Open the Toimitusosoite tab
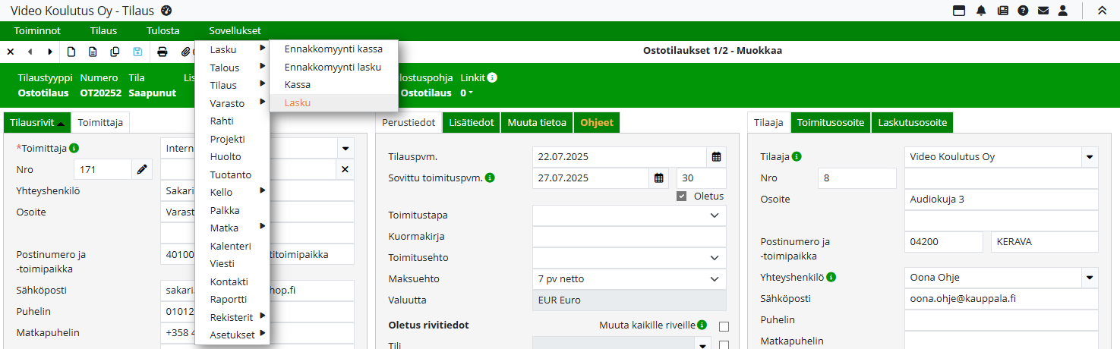Image resolution: width=1120 pixels, height=349 pixels. (x=830, y=122)
